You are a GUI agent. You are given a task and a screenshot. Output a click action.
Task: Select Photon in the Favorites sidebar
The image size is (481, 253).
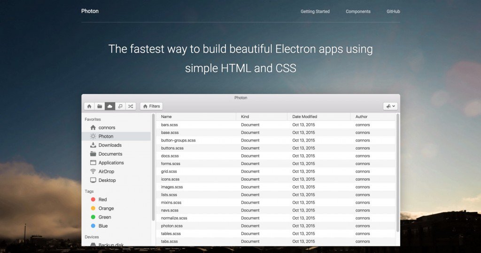tap(116, 136)
